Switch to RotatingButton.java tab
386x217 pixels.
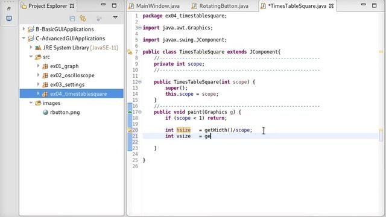(x=224, y=6)
